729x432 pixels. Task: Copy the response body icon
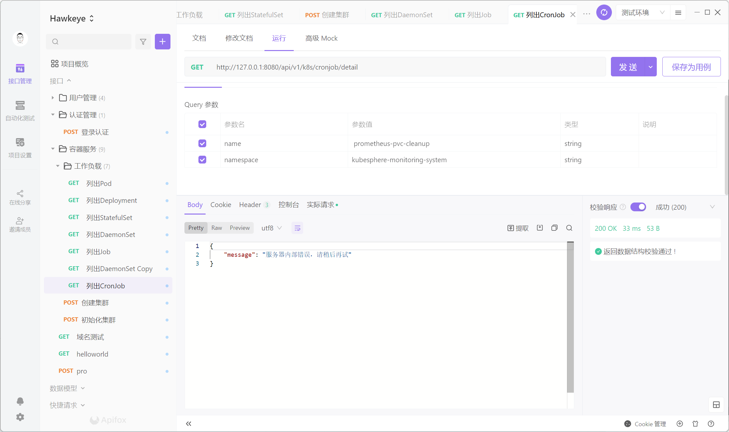[x=555, y=228]
